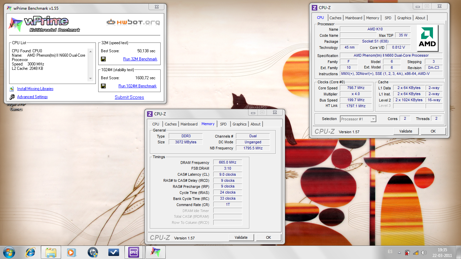Click the 3072 MBytes Size field
461x259 pixels.
coord(185,142)
